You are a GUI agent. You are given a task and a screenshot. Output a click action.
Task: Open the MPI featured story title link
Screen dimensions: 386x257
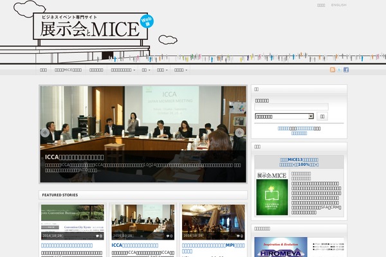coord(213,248)
